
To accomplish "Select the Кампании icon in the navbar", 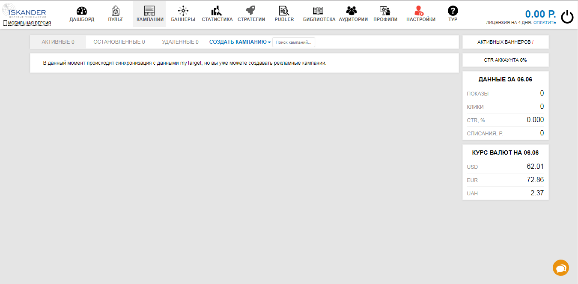I will pyautogui.click(x=149, y=11).
